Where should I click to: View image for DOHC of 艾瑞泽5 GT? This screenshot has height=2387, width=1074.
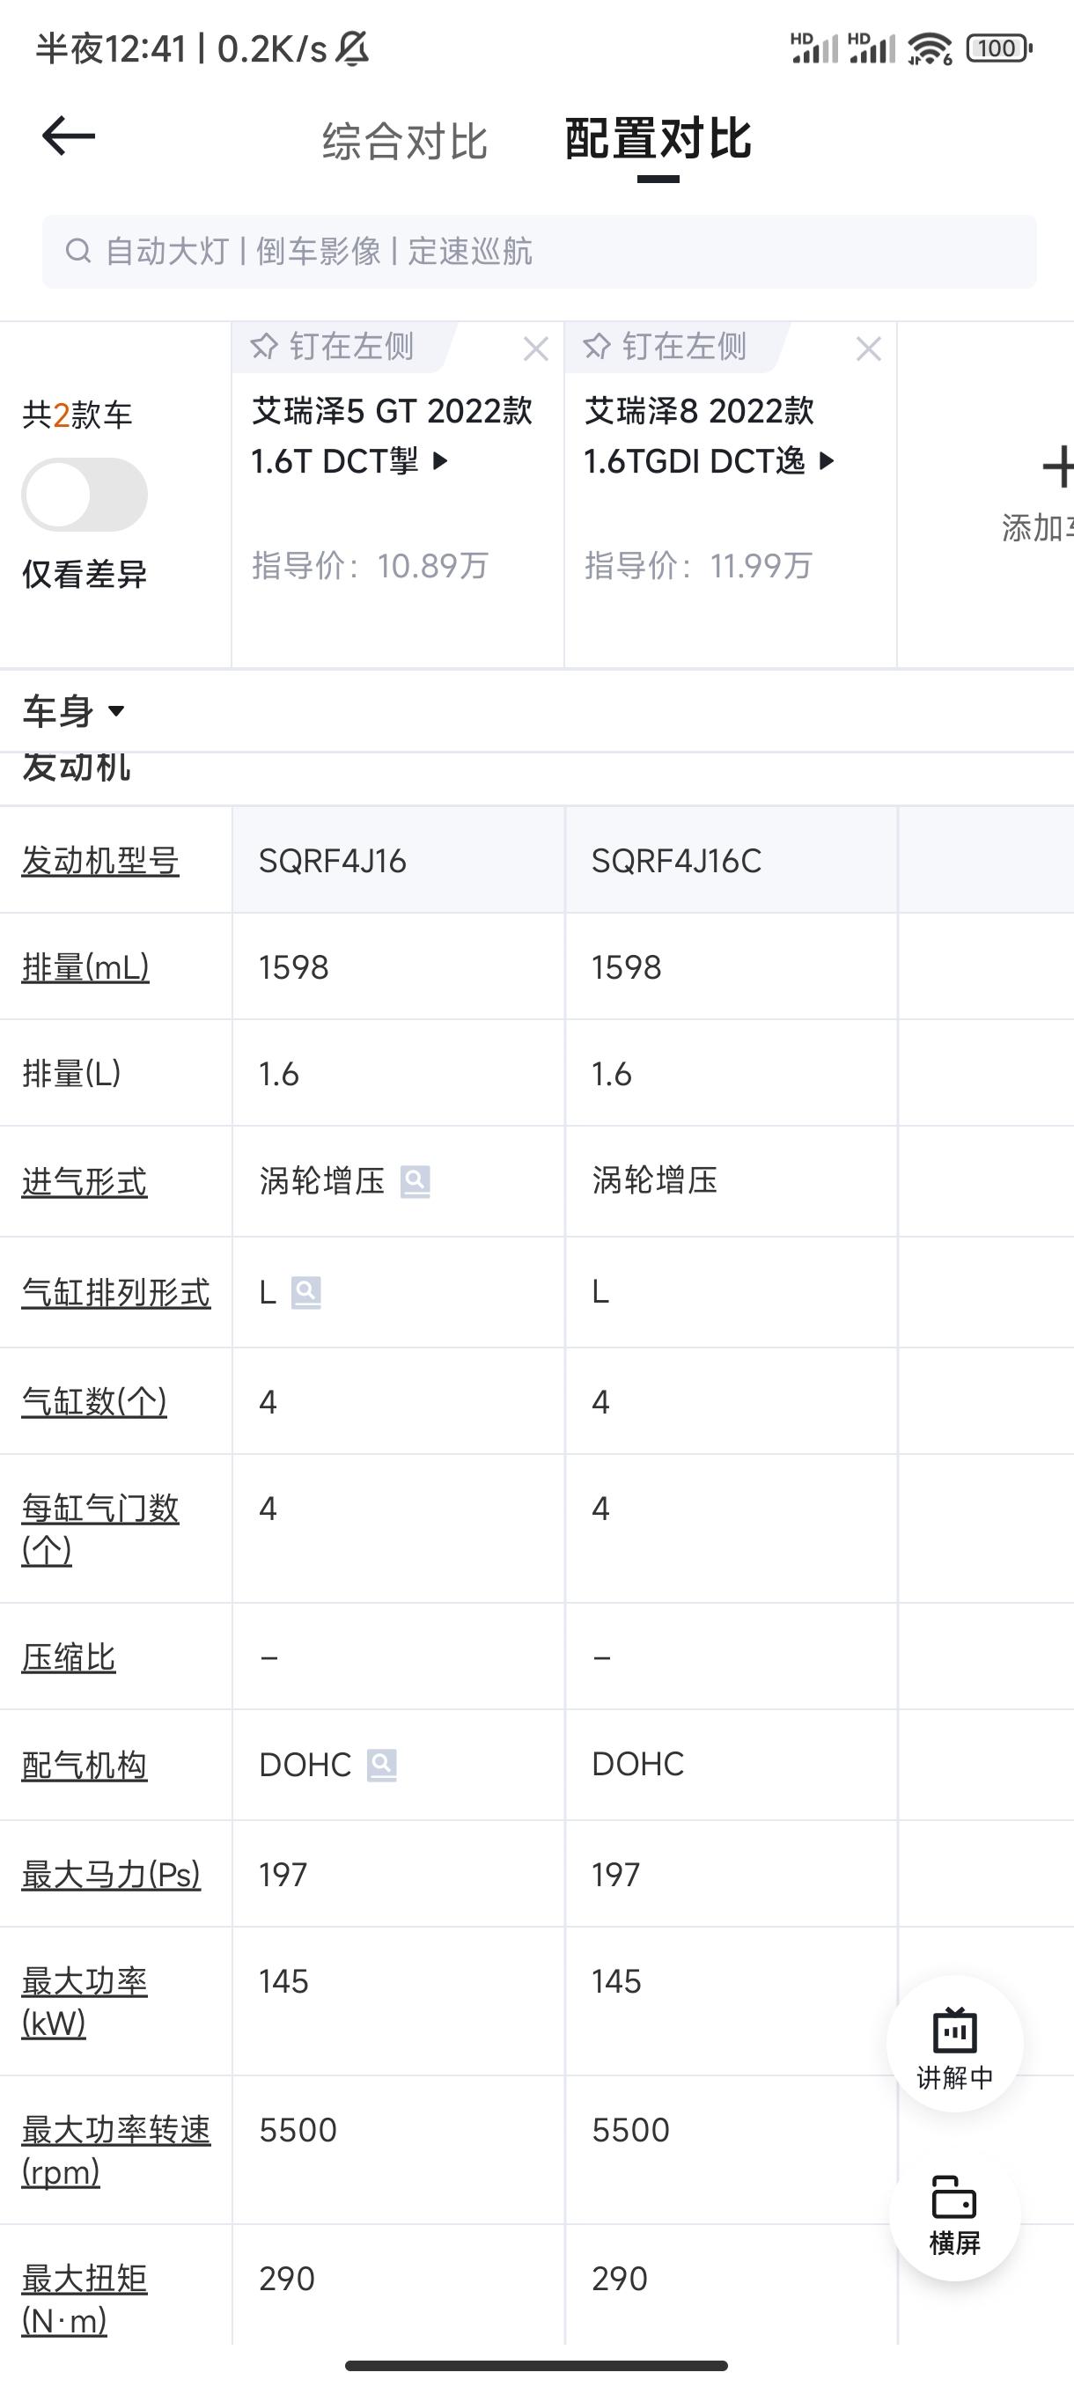[382, 1766]
